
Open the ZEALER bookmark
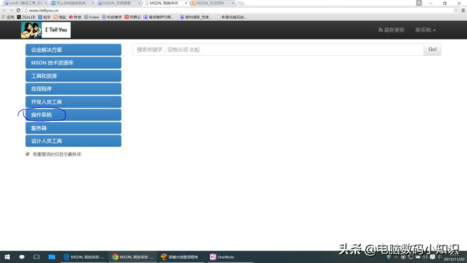26,17
